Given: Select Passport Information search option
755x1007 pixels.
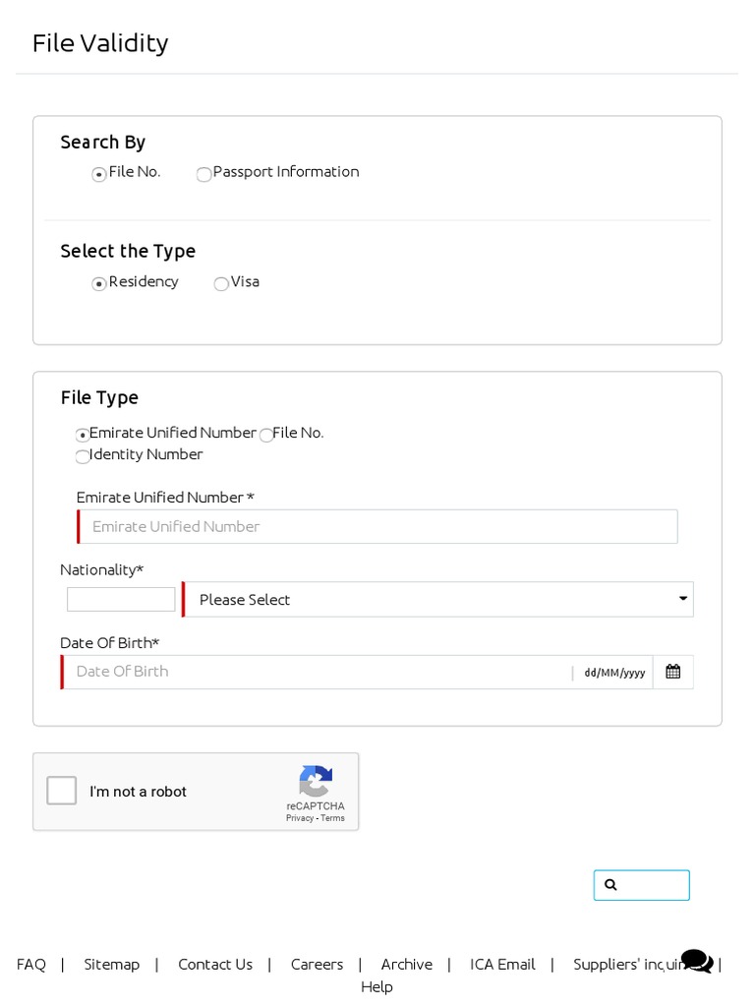Looking at the screenshot, I should tap(203, 175).
